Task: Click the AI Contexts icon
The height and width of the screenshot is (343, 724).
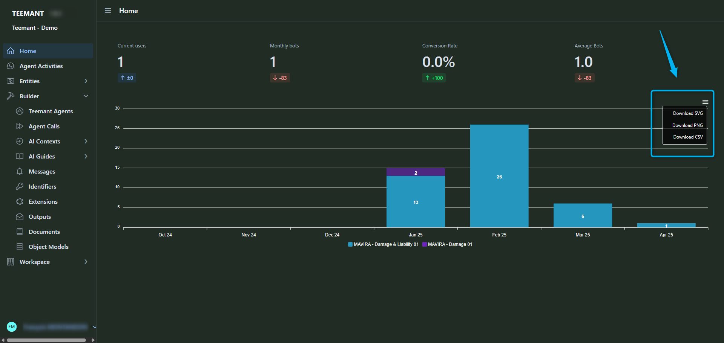Action: point(20,141)
